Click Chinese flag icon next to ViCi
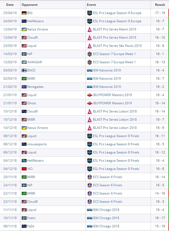 [x=24, y=169]
